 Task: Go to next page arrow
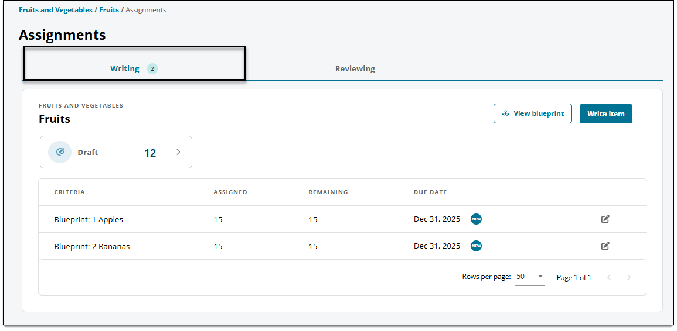tap(628, 278)
